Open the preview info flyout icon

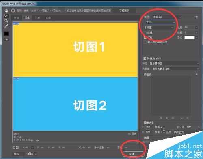coord(37,140)
